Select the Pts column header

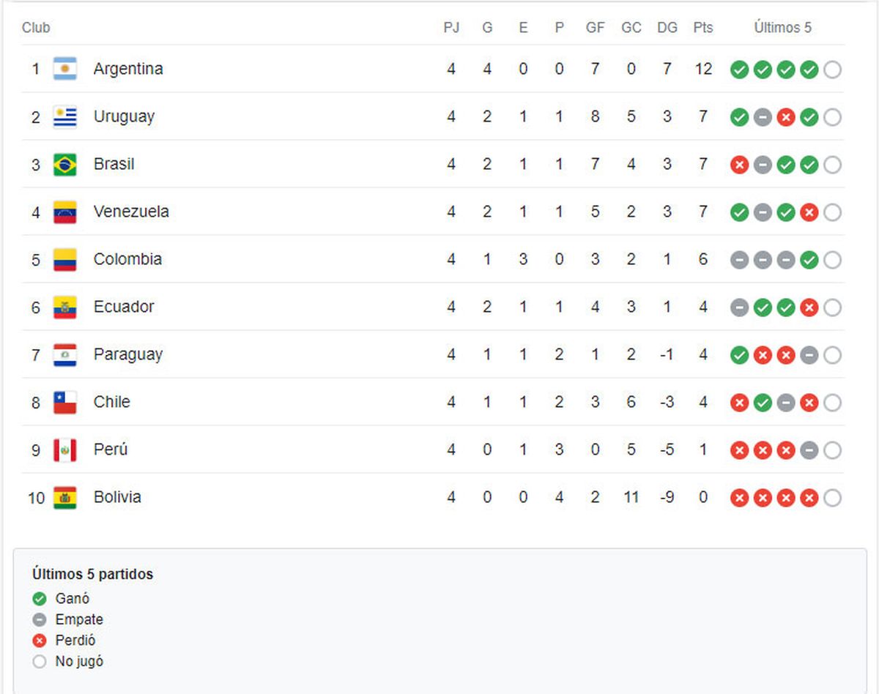pyautogui.click(x=703, y=28)
